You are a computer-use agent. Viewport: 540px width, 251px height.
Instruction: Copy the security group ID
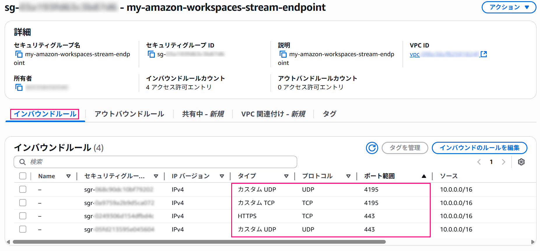tap(151, 54)
